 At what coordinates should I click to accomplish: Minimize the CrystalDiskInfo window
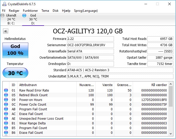pos(146,4)
